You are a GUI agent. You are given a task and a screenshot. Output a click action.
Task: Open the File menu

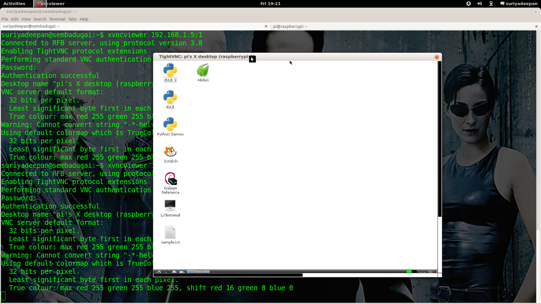(5, 19)
